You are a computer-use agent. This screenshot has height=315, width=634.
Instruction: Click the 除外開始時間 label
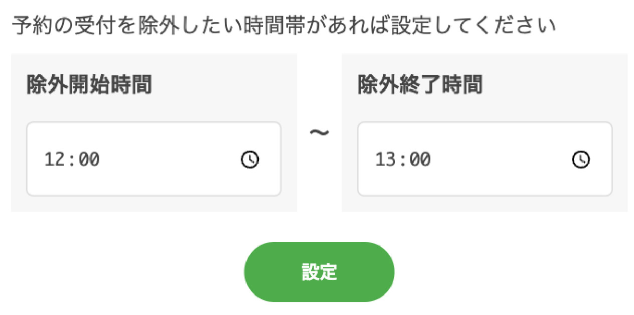point(89,85)
